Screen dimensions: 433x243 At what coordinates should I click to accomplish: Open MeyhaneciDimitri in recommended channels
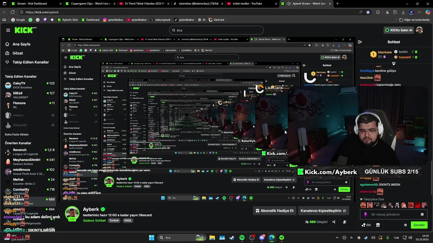pyautogui.click(x=30, y=162)
